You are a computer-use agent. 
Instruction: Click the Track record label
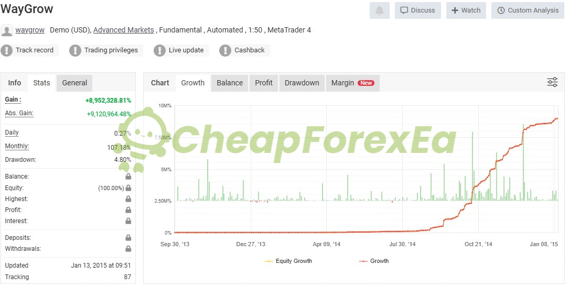35,50
